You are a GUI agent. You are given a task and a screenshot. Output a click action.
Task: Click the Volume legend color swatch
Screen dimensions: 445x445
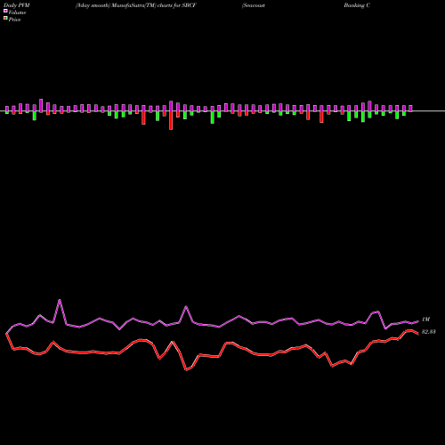coord(5,11)
